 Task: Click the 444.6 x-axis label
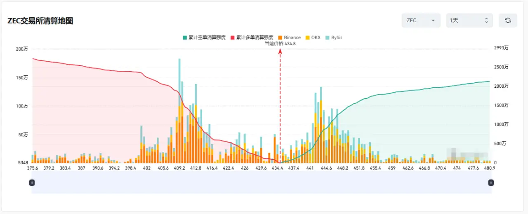coord(326,168)
